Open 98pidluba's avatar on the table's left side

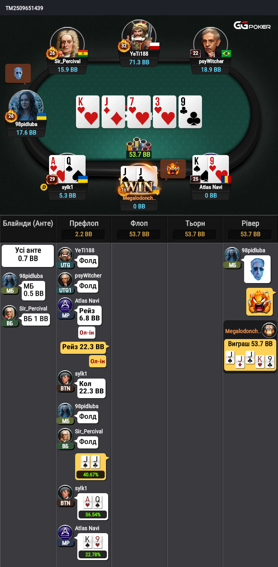coord(26,107)
